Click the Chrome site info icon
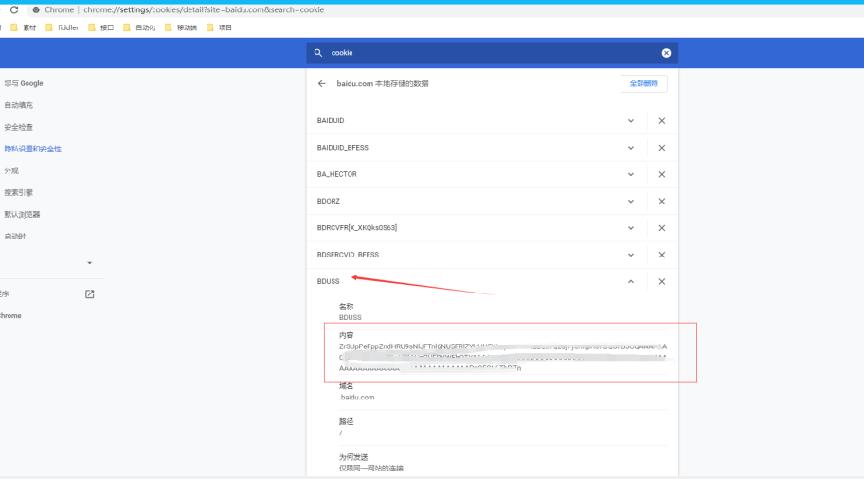The width and height of the screenshot is (864, 479). click(x=36, y=9)
